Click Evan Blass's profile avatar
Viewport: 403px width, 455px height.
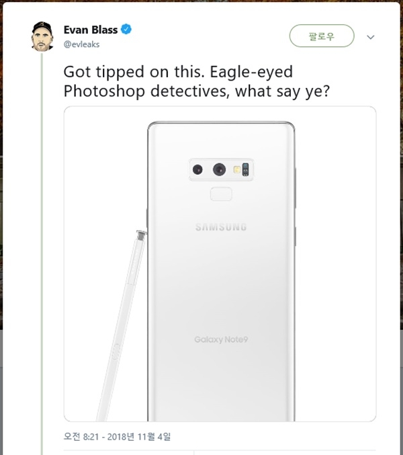click(41, 35)
